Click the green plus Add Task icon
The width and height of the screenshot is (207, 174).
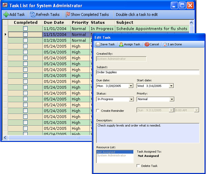coord(6,14)
